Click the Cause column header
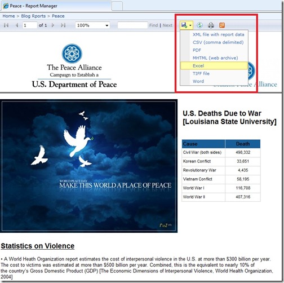 [203, 144]
